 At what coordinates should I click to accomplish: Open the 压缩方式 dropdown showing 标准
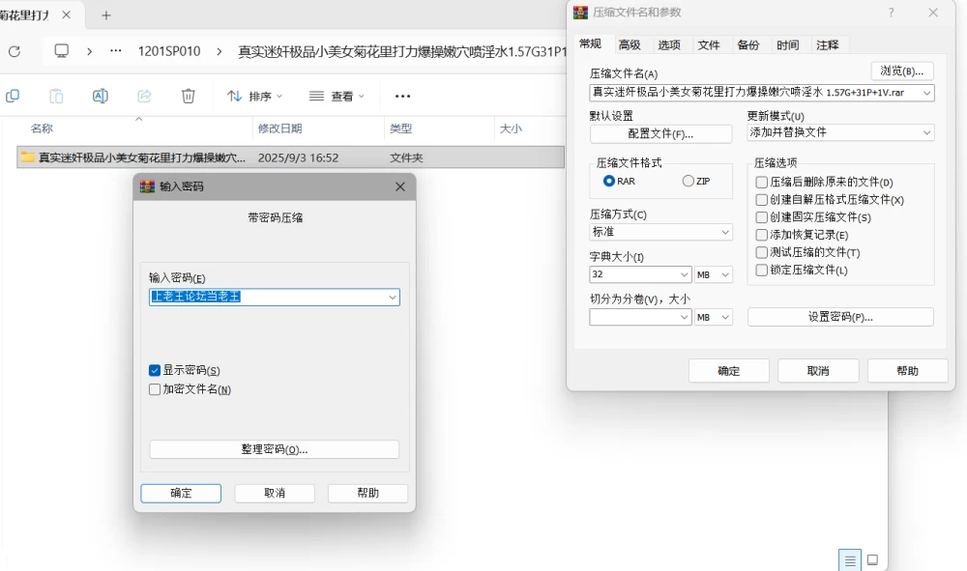point(660,232)
